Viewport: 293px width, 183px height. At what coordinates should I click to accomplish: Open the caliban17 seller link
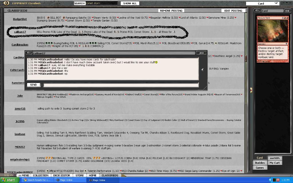pyautogui.click(x=20, y=32)
